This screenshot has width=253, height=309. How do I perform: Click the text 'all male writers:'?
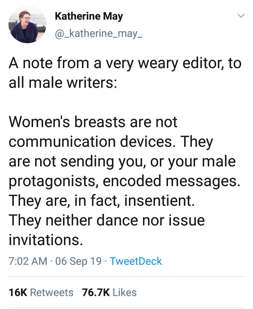click(x=63, y=84)
